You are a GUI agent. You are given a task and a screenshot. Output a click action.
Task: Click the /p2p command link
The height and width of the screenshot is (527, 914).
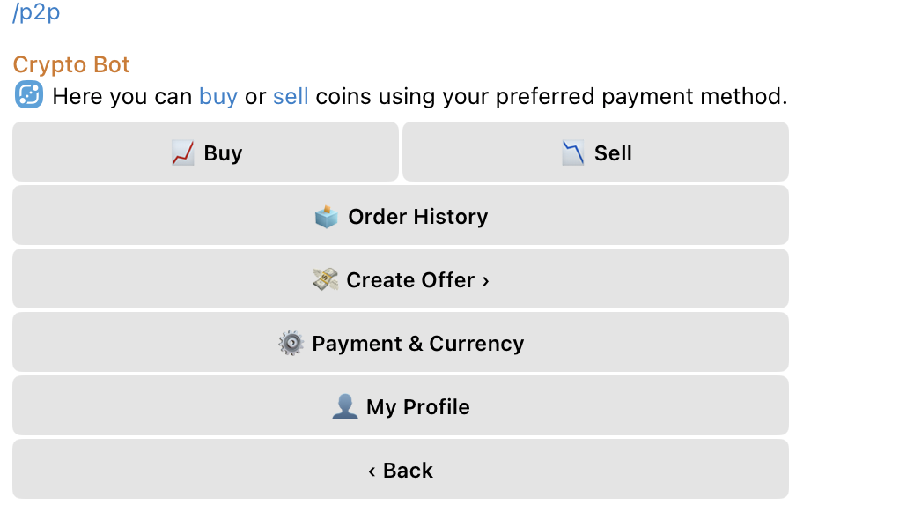(36, 12)
